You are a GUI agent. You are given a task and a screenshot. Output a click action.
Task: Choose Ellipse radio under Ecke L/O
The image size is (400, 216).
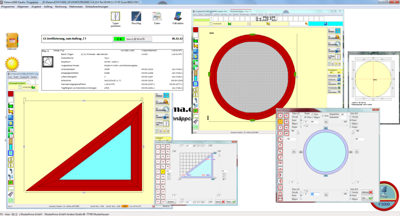click(x=301, y=123)
